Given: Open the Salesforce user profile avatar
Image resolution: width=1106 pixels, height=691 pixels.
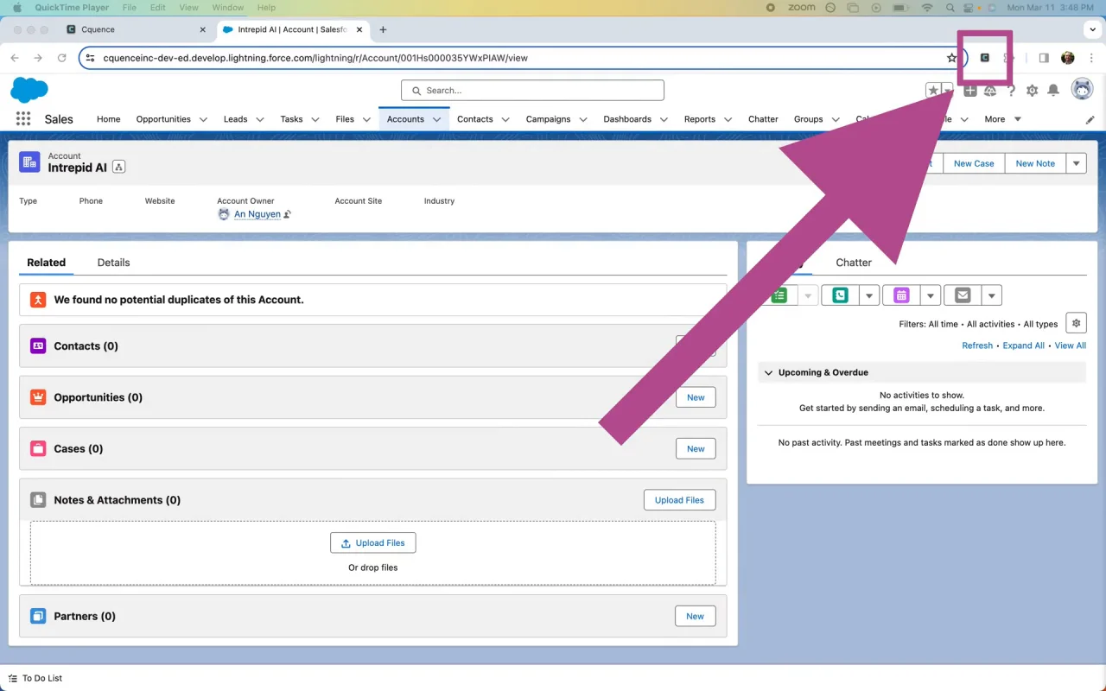Looking at the screenshot, I should point(1082,89).
